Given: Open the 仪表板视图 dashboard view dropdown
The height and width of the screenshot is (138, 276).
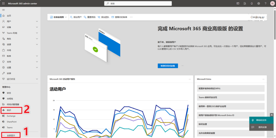Looking at the screenshot, I should (x=58, y=17).
